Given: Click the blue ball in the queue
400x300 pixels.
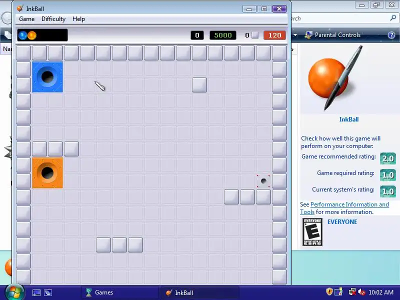Looking at the screenshot, I should [22, 35].
